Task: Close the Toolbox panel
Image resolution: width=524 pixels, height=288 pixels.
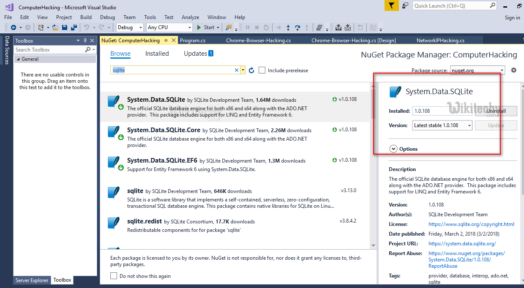Action: point(92,41)
